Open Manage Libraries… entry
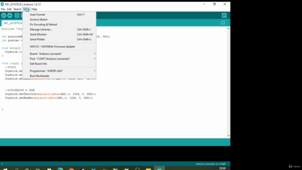Image resolution: width=302 pixels, height=170 pixels. click(x=59, y=29)
